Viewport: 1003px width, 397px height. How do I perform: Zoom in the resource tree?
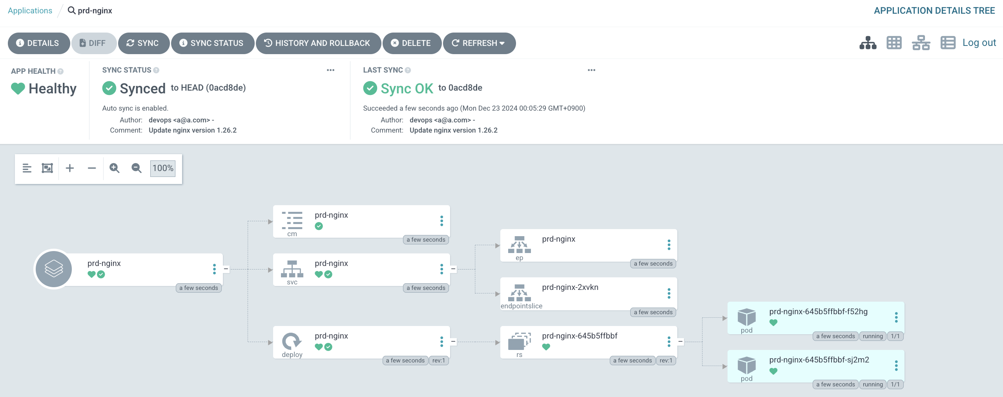click(114, 168)
